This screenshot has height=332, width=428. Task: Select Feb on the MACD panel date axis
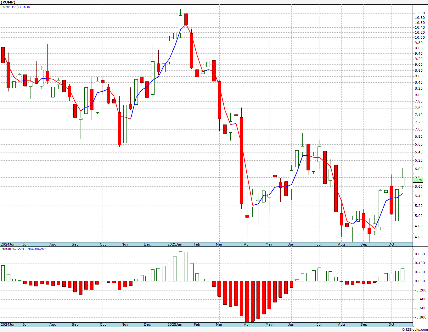point(197,324)
